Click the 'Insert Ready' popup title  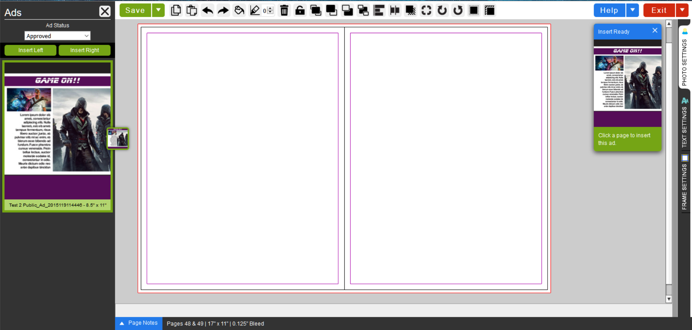coord(614,32)
